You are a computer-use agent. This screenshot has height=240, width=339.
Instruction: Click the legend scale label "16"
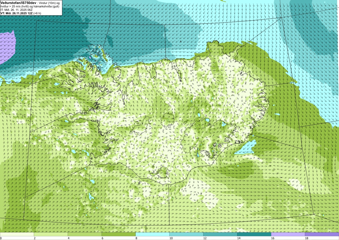[273, 238]
